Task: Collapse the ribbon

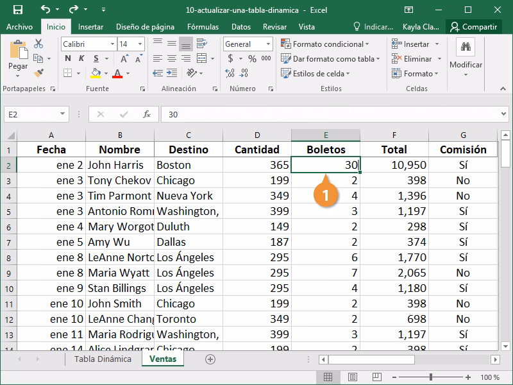Action: pyautogui.click(x=503, y=89)
